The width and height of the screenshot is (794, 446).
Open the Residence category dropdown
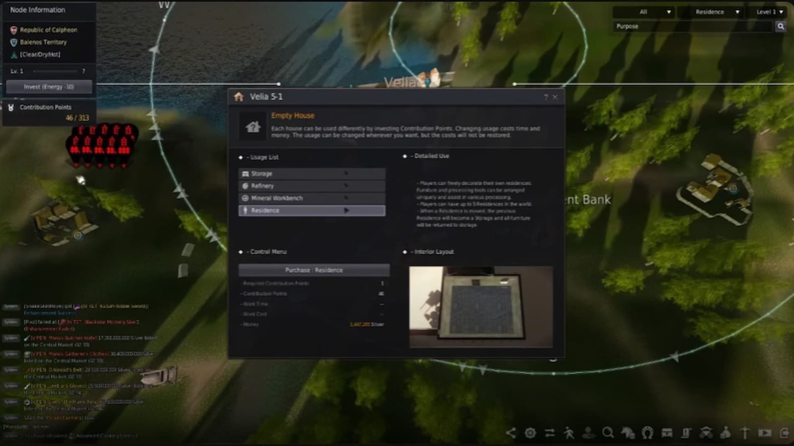(x=710, y=12)
